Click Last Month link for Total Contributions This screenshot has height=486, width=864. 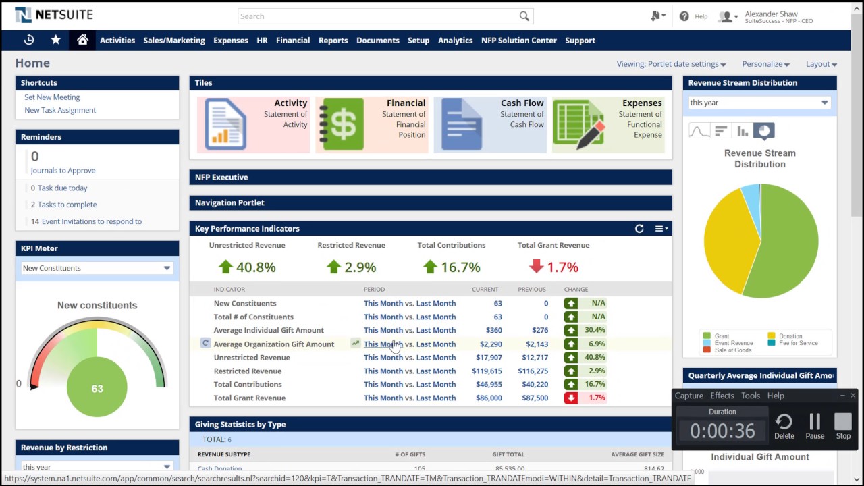pyautogui.click(x=436, y=384)
